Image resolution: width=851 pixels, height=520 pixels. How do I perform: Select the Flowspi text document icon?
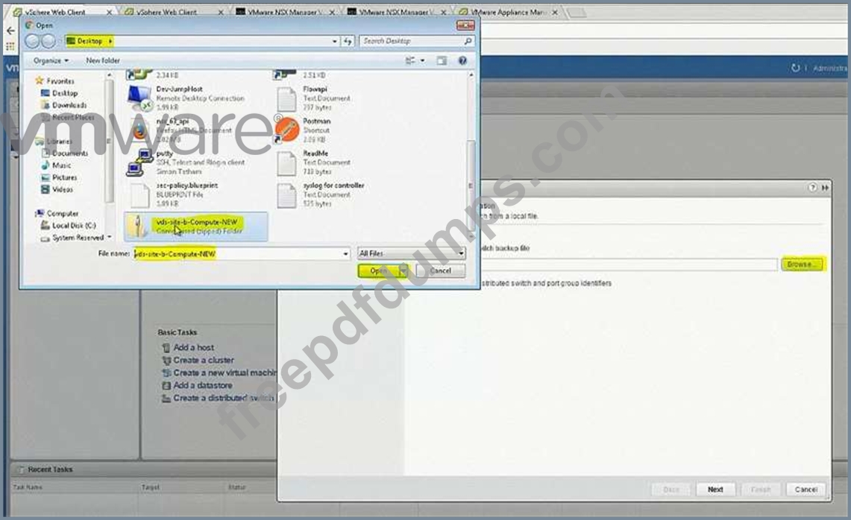coord(286,99)
